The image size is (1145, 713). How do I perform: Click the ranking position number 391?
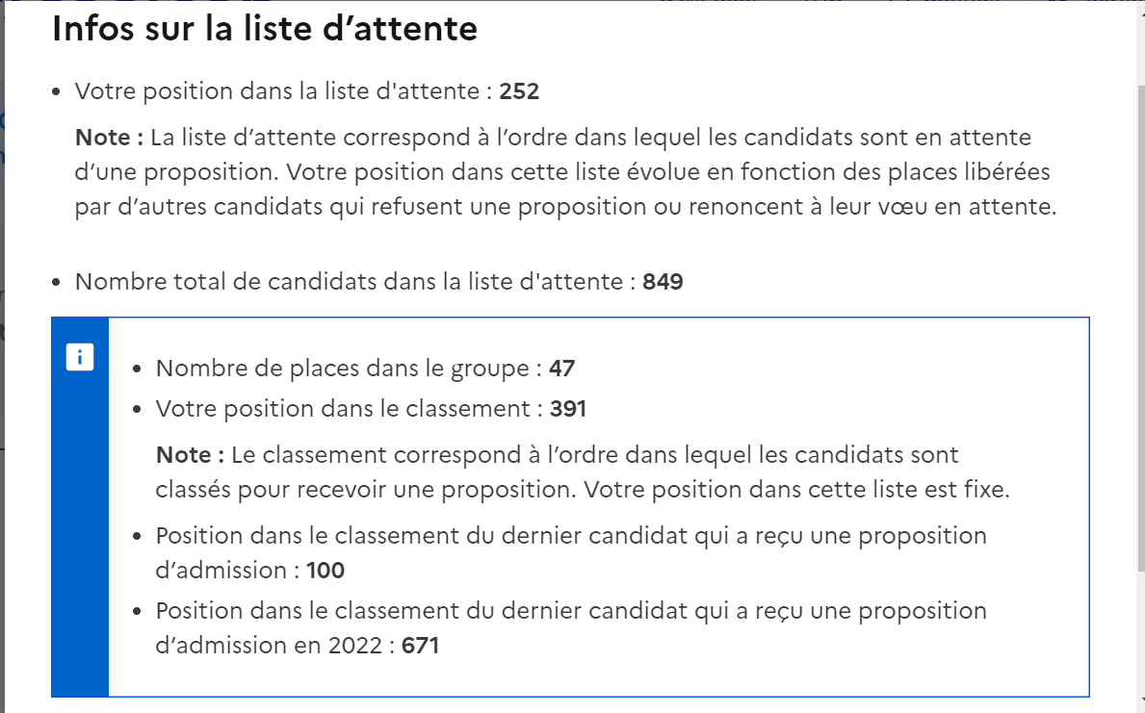(x=568, y=409)
